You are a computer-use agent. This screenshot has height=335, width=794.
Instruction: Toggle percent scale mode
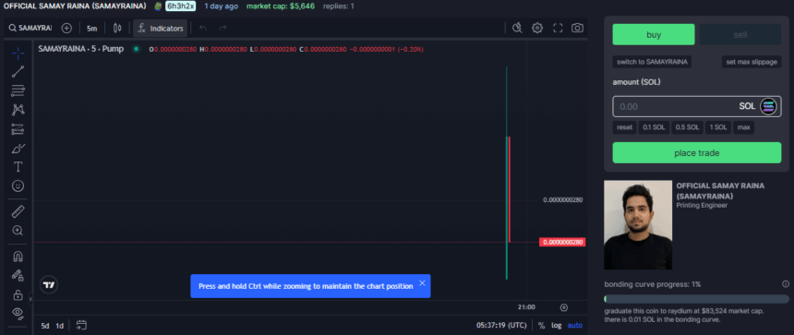pos(541,326)
